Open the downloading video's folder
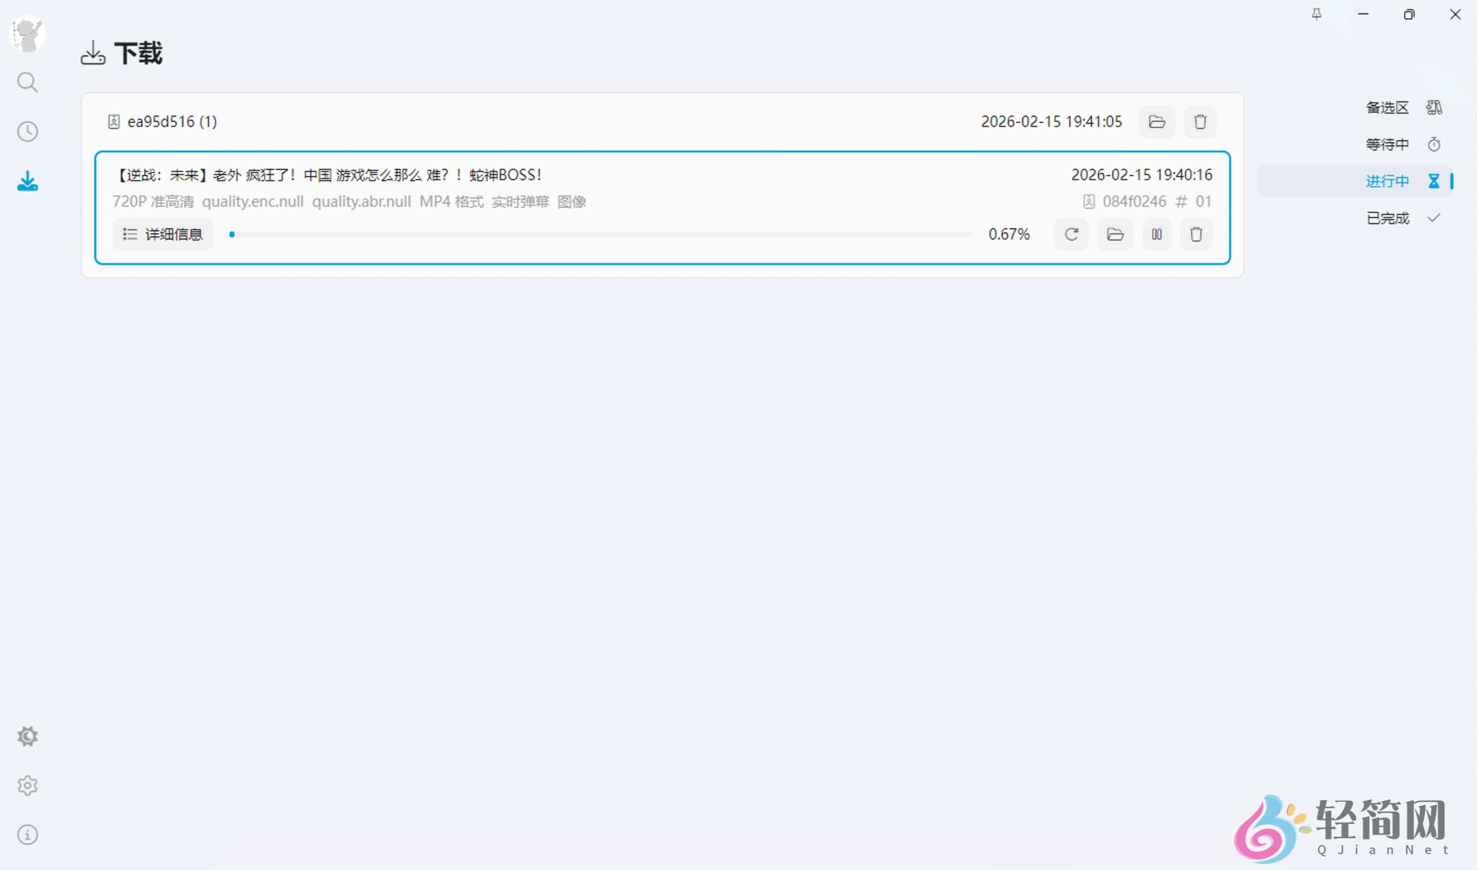This screenshot has height=870, width=1477. [x=1114, y=234]
